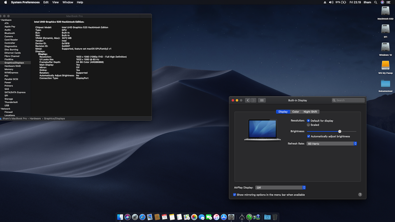Click the System Preferences search field

[x=348, y=100]
